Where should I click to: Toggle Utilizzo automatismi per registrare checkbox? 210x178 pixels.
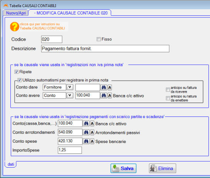click(19, 80)
